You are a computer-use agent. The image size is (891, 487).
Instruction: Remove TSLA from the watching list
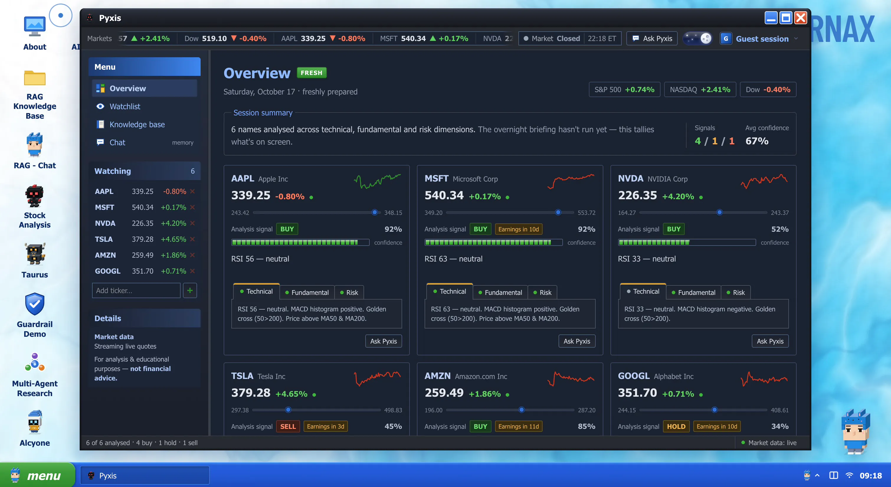[192, 239]
